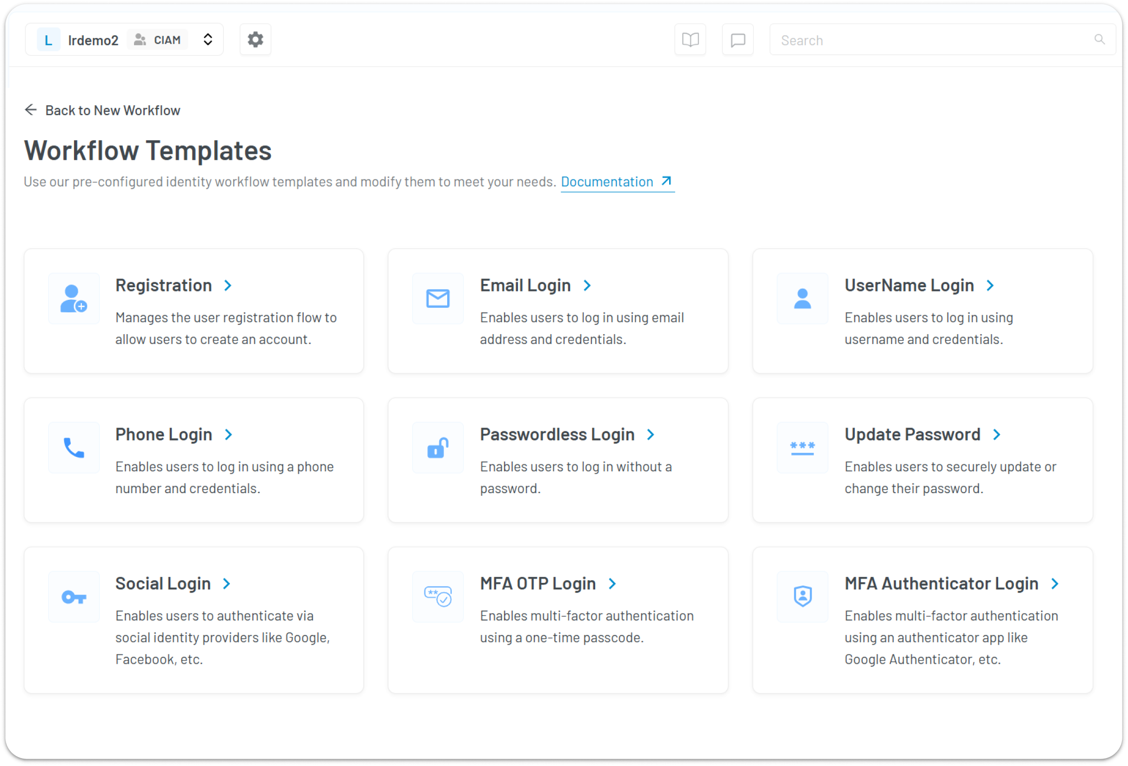The image size is (1128, 766).
Task: Select the Registration template title
Action: point(164,285)
